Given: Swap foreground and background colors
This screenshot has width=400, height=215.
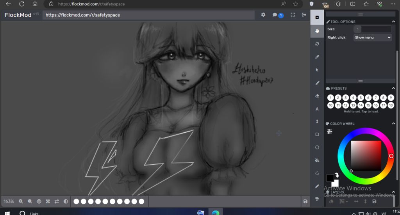Looking at the screenshot, I should (337, 175).
